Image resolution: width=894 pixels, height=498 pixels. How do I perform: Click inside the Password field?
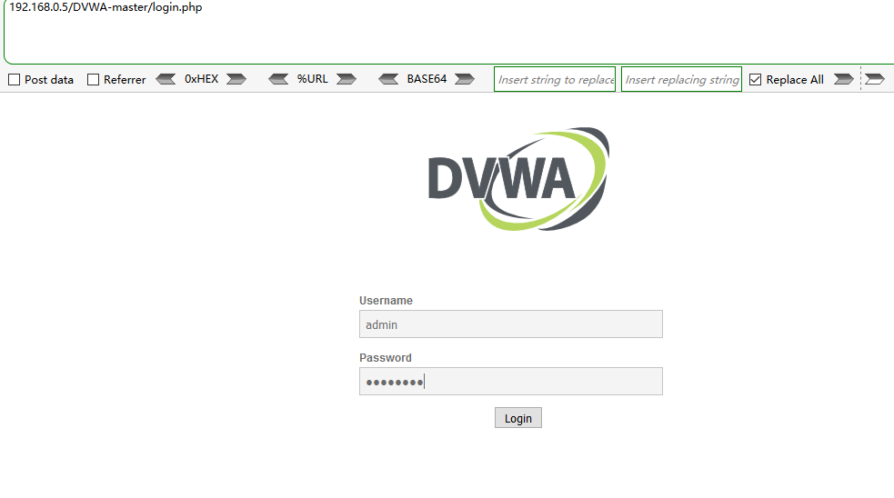pyautogui.click(x=511, y=381)
